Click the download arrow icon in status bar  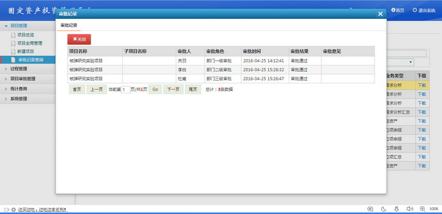coord(396,209)
